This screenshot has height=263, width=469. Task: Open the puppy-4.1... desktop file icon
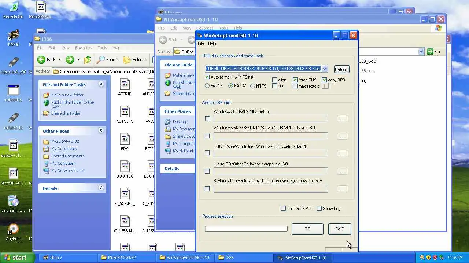click(13, 149)
